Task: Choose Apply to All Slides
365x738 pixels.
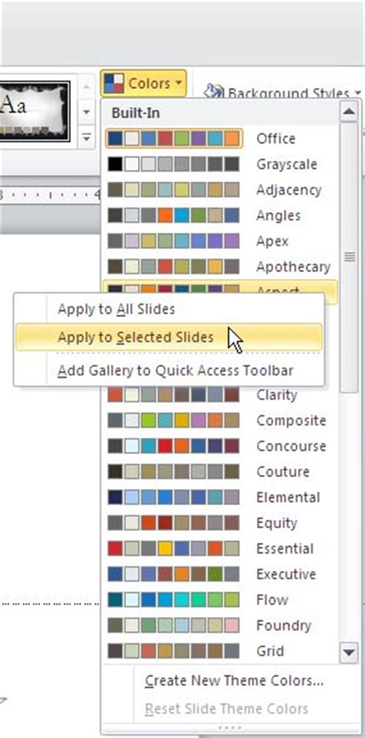Action: 116,309
